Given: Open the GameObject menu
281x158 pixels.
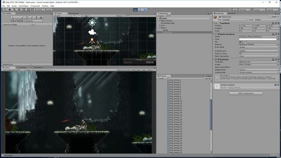Looking at the screenshot, I should pyautogui.click(x=23, y=6).
